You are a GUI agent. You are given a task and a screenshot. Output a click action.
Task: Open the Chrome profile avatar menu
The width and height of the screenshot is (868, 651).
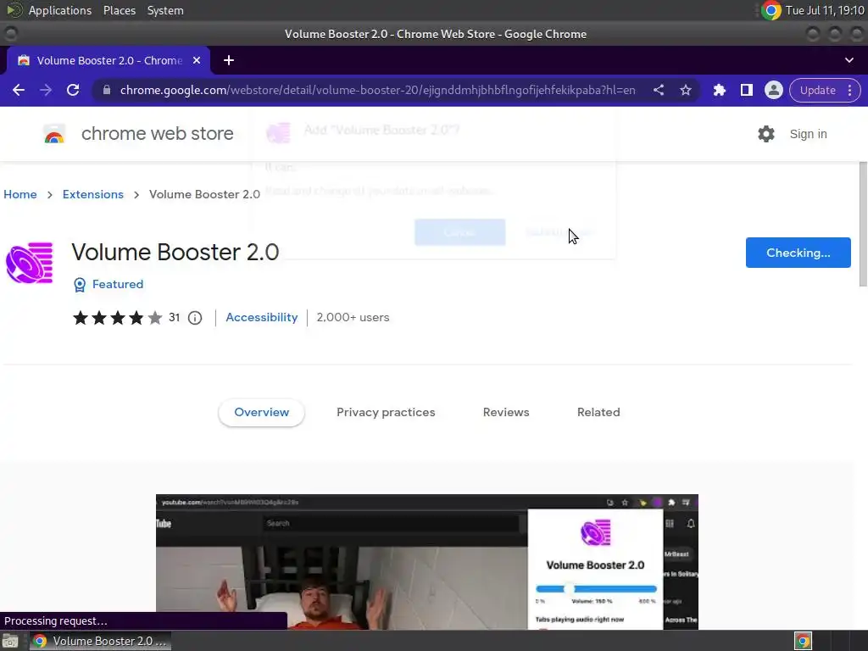[x=773, y=90]
